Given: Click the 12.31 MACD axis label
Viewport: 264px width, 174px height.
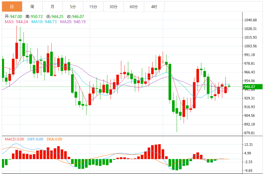Looking at the screenshot, I should (249, 144).
